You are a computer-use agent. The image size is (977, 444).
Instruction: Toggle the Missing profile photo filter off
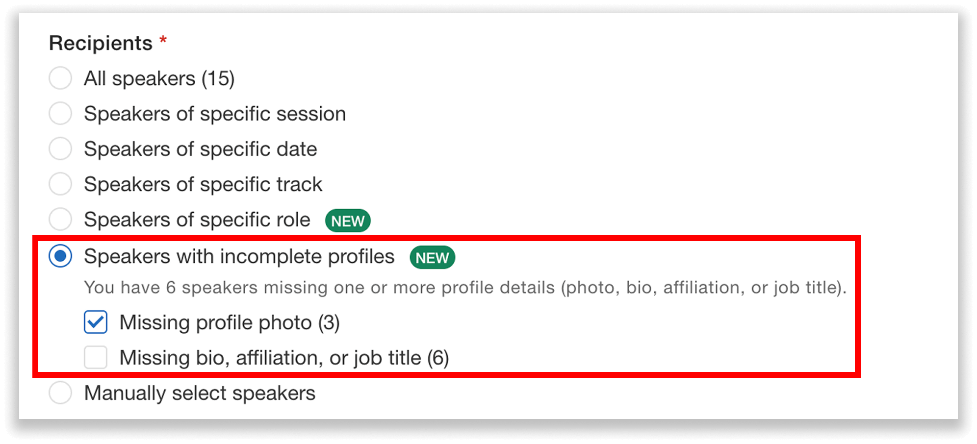tap(96, 322)
